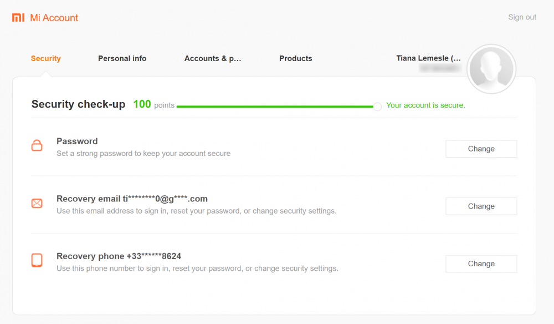The height and width of the screenshot is (324, 554).
Task: Click the 'Mi Account' header title
Action: tap(53, 17)
